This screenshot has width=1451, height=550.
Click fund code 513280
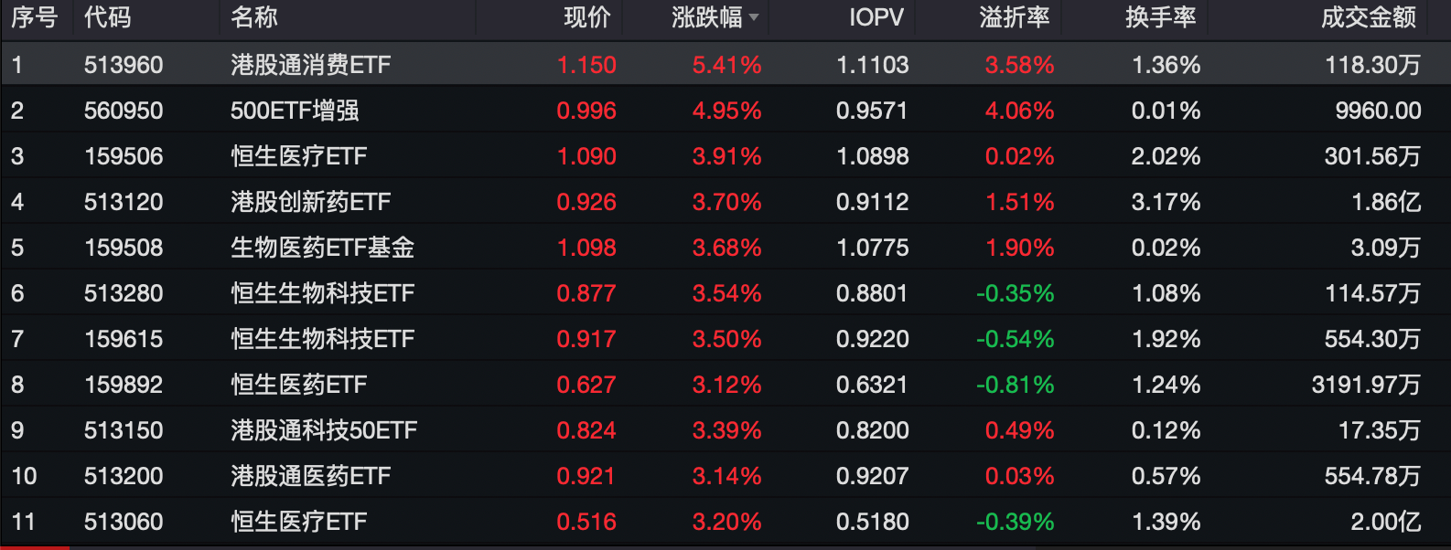pos(124,293)
